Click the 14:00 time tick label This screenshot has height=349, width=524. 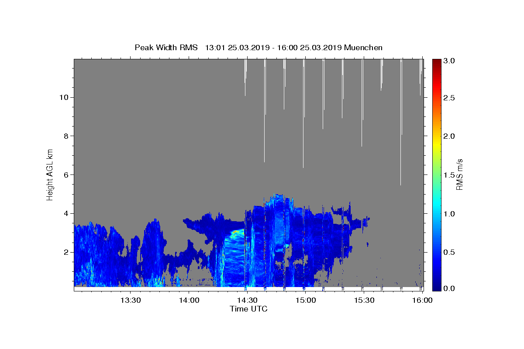[x=189, y=300]
